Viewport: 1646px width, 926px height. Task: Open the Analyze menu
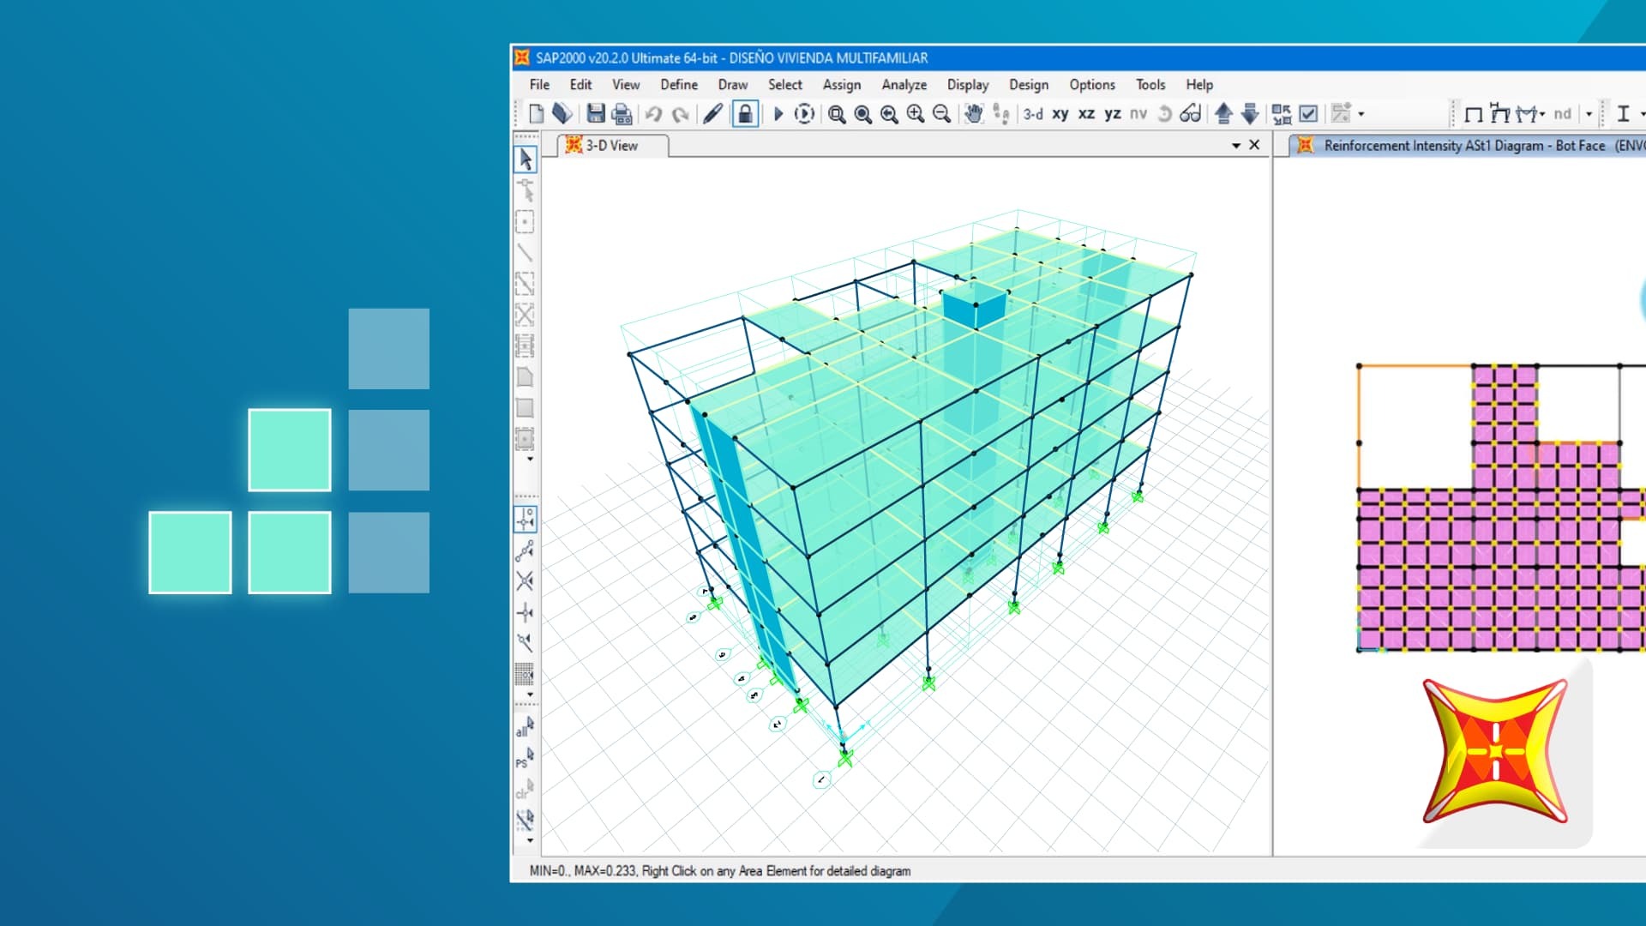(904, 84)
